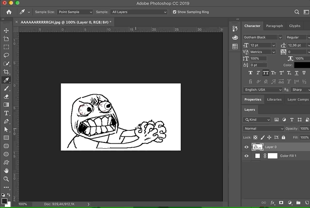Switch to the Libraries tab
Screen dimensions: 310x208
(274, 99)
